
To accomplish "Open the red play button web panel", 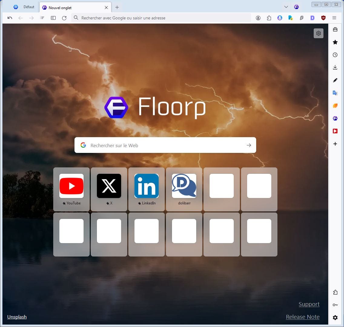I will tap(335, 131).
